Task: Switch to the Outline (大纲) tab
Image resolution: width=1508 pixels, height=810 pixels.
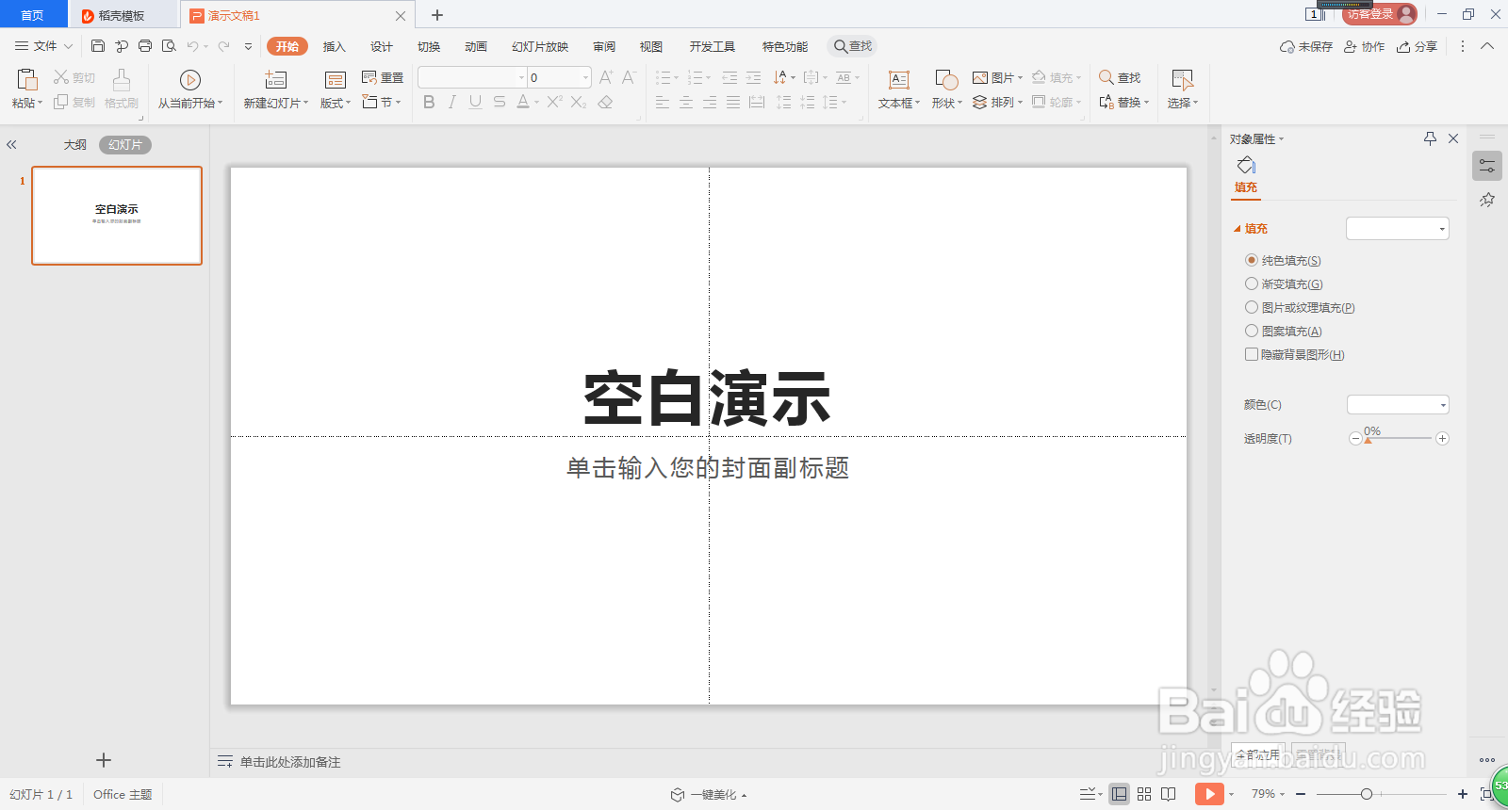Action: 75,145
